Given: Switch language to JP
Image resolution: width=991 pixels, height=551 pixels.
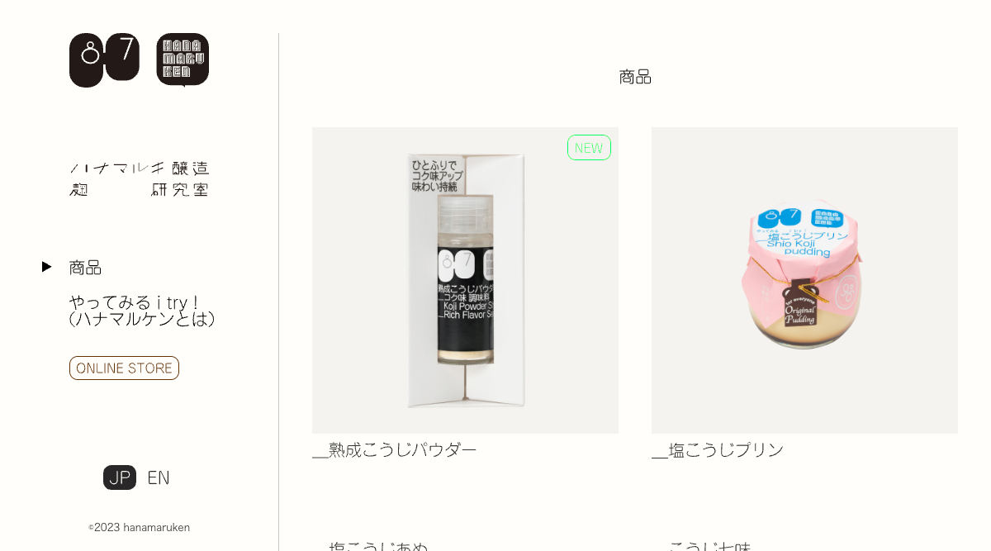Looking at the screenshot, I should click(120, 477).
